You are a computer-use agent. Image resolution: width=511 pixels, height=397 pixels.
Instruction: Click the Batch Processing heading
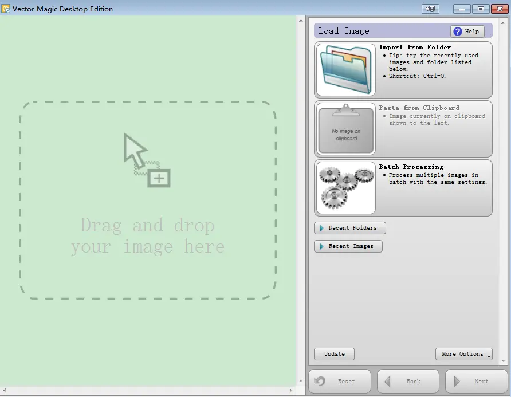click(411, 167)
